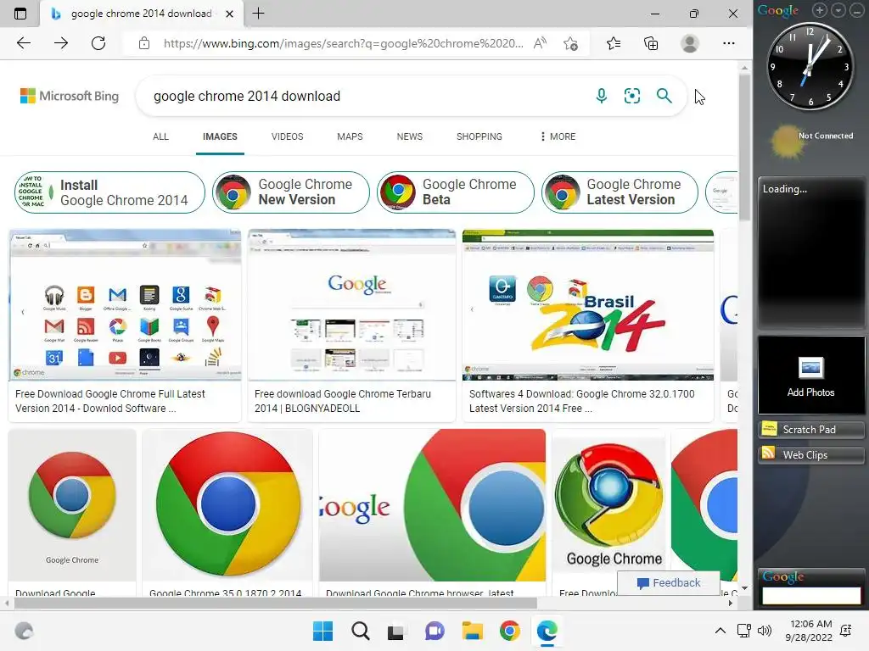
Task: Open a new browser tab
Action: click(x=258, y=14)
